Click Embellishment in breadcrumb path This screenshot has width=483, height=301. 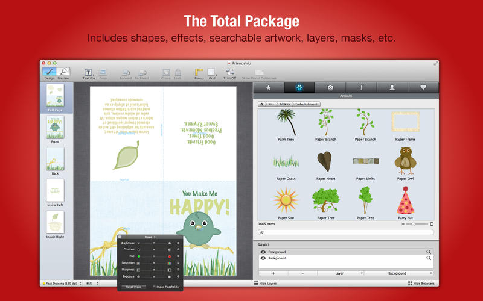point(306,104)
